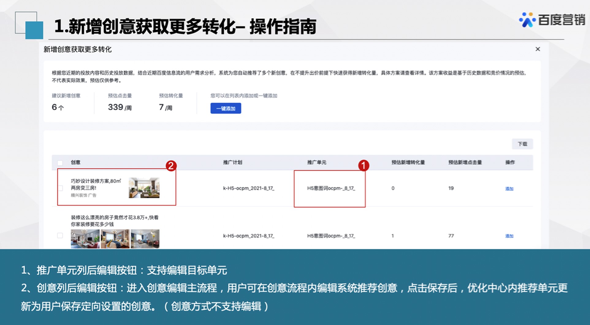This screenshot has height=325, width=590.
Task: Click 添加 link in the second row
Action: coord(509,236)
